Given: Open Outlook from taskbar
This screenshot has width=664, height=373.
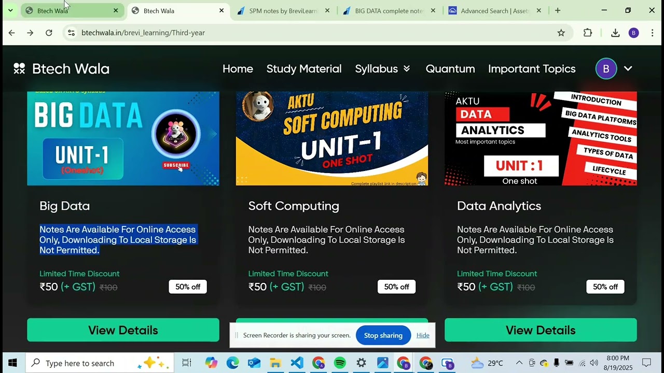Looking at the screenshot, I should coord(254,363).
